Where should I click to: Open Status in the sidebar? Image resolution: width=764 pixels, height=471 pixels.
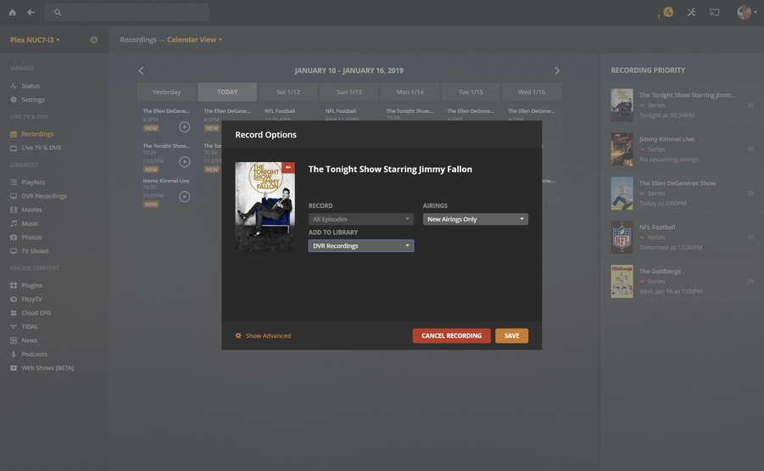pyautogui.click(x=31, y=86)
